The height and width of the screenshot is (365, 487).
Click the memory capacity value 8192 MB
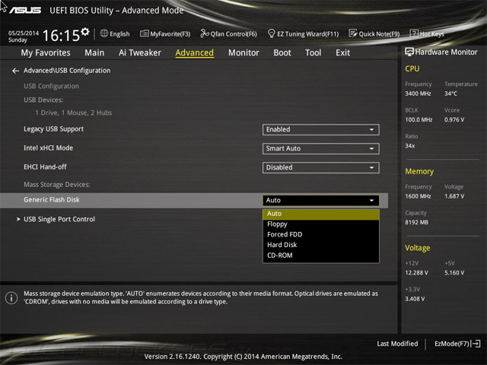416,222
